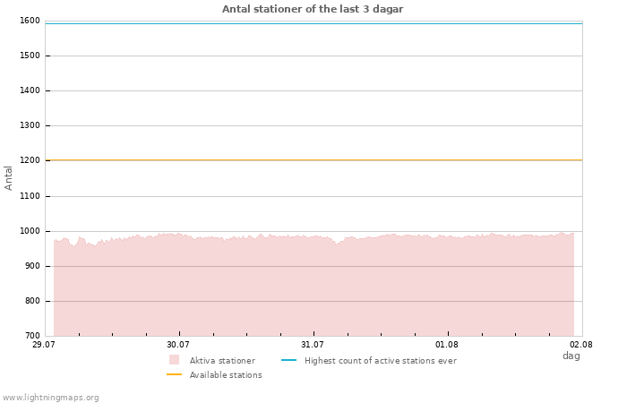
Task: Click the 30.07 date on the x-axis
Action: pyautogui.click(x=178, y=345)
